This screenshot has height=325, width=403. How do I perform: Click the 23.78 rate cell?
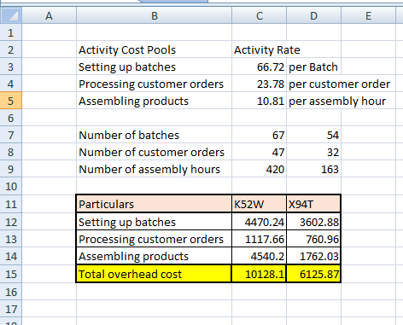click(260, 84)
